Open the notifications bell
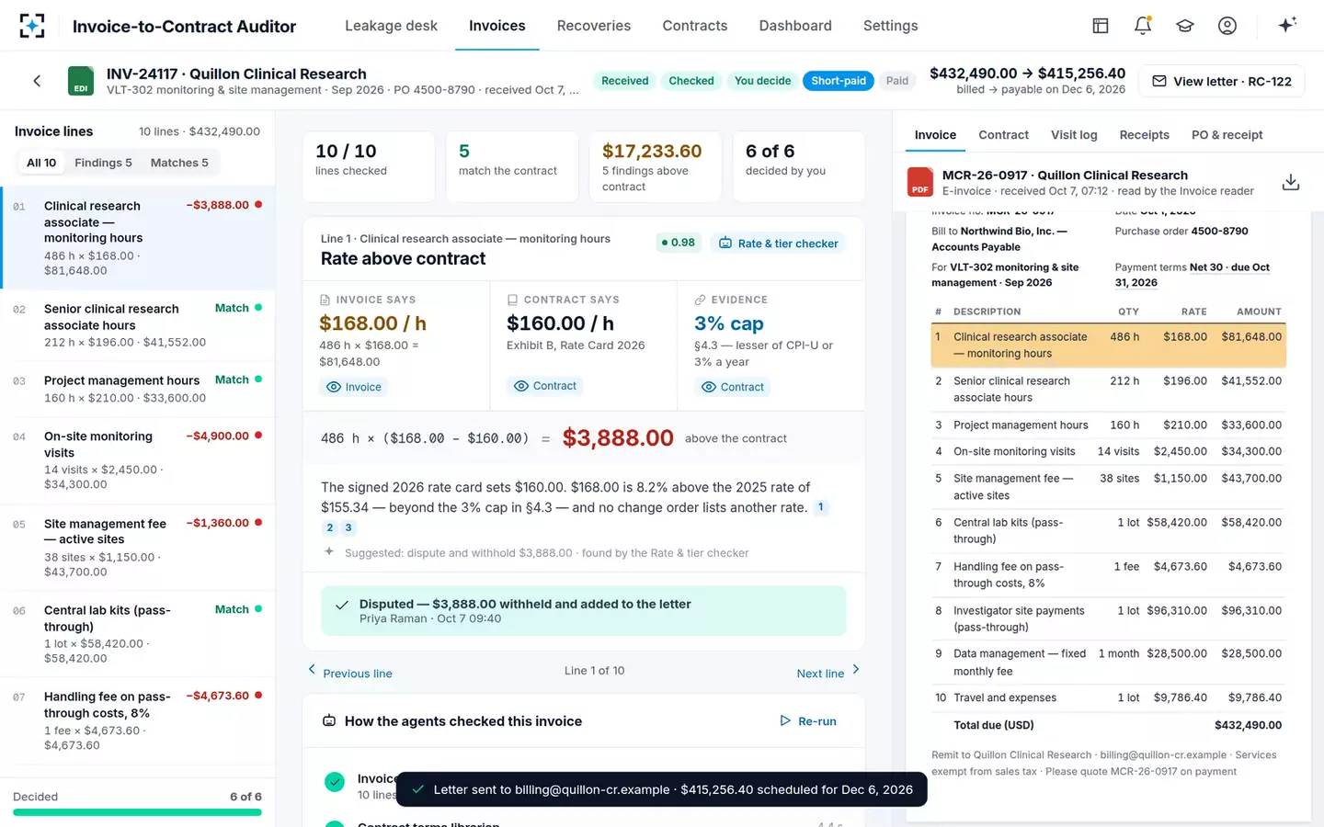 click(x=1143, y=26)
